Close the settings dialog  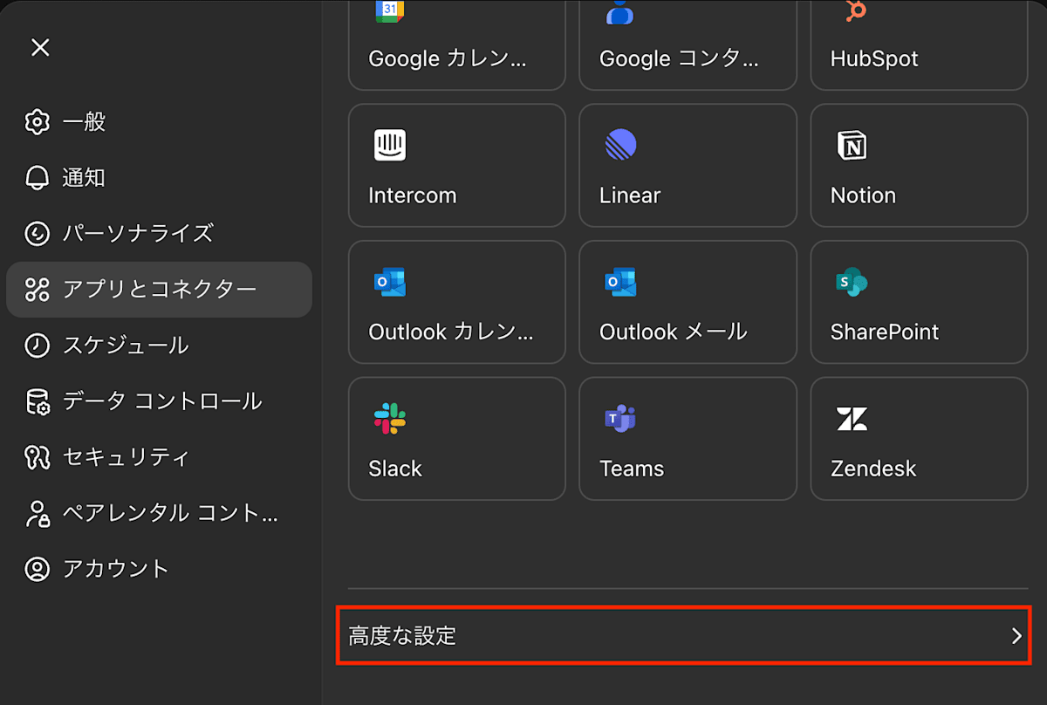40,47
